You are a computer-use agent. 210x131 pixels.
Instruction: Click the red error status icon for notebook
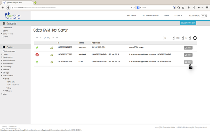click(37, 55)
